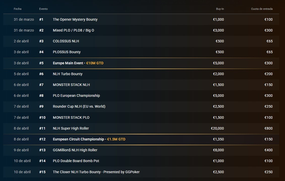Open Europe Main Event €10M GTD row
Screen dimensions: 285x181
(141, 63)
